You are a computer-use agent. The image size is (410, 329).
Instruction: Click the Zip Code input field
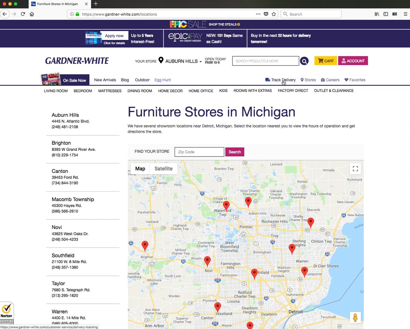199,152
